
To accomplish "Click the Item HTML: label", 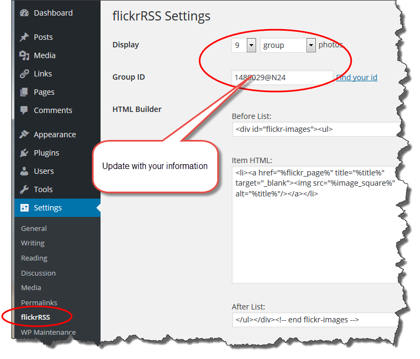I will [252, 160].
